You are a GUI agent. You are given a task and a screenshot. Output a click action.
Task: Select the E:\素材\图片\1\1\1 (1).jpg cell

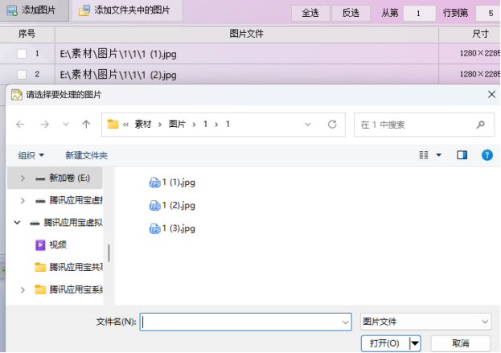coord(246,54)
